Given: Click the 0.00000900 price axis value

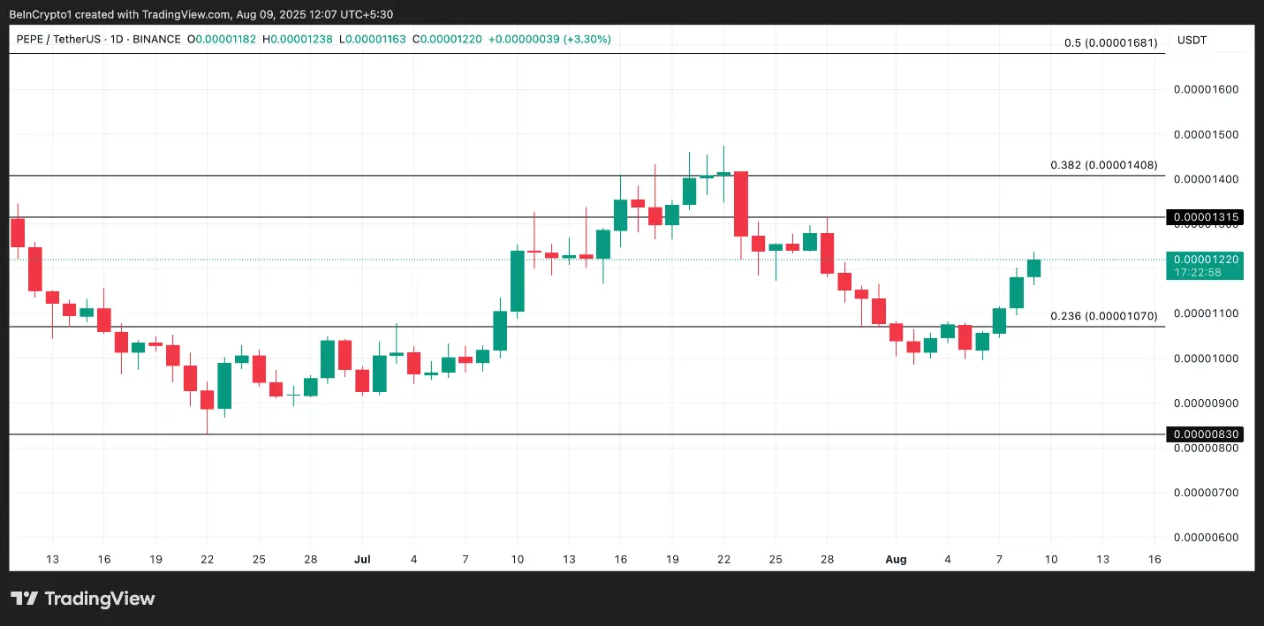Looking at the screenshot, I should coord(1206,404).
